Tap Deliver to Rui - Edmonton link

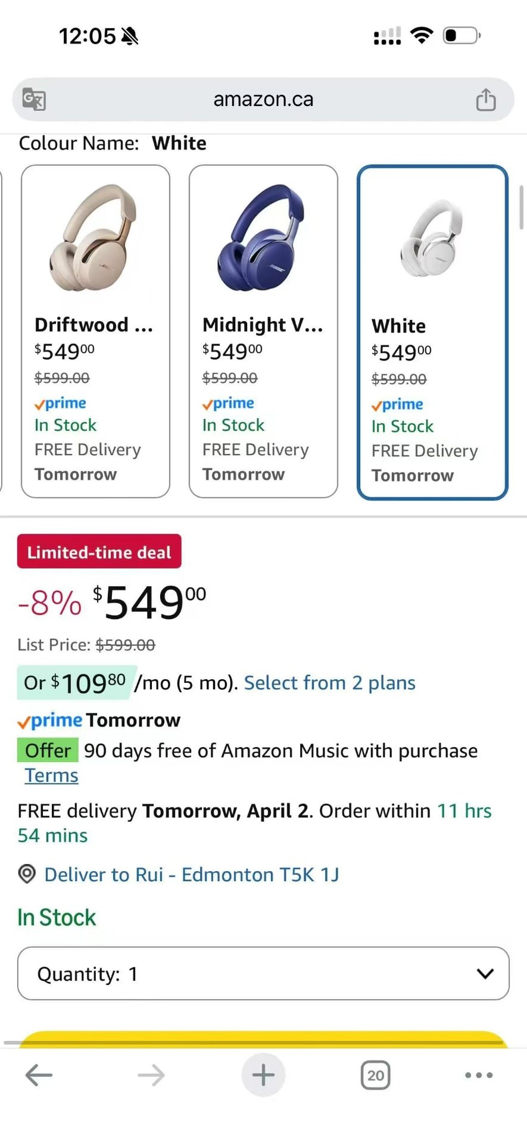click(x=191, y=874)
